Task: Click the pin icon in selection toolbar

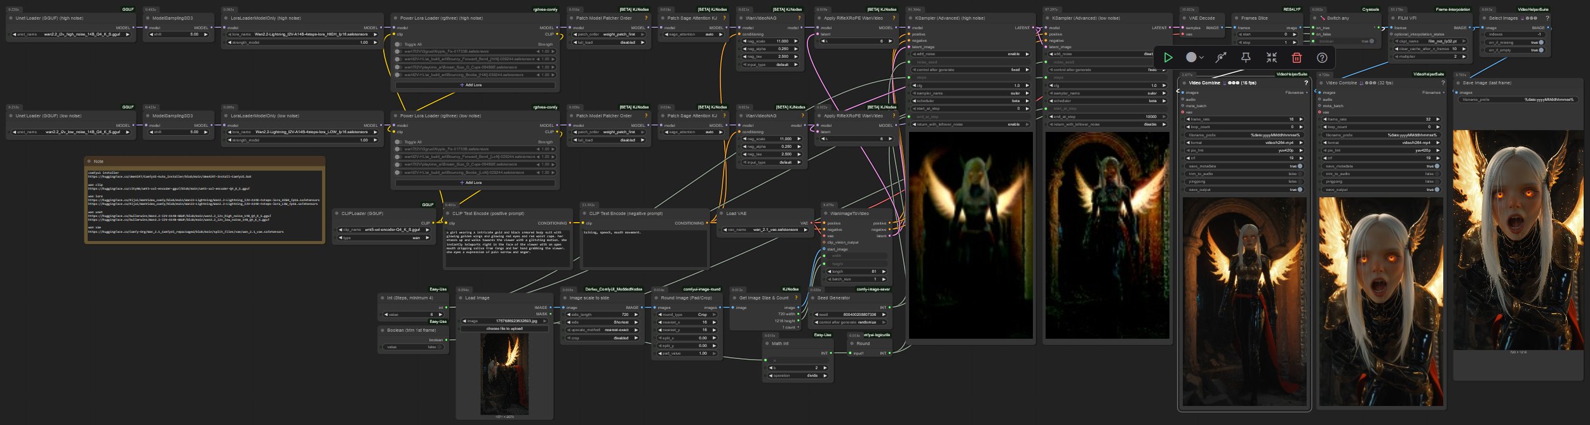Action: [1246, 58]
